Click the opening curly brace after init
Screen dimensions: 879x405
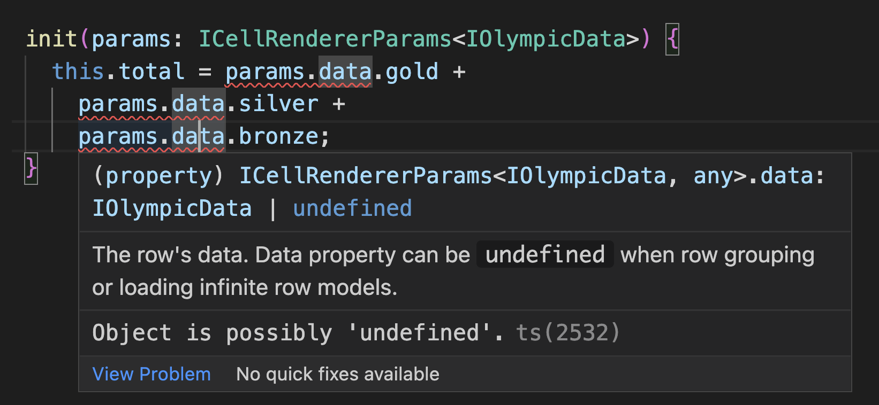click(672, 38)
